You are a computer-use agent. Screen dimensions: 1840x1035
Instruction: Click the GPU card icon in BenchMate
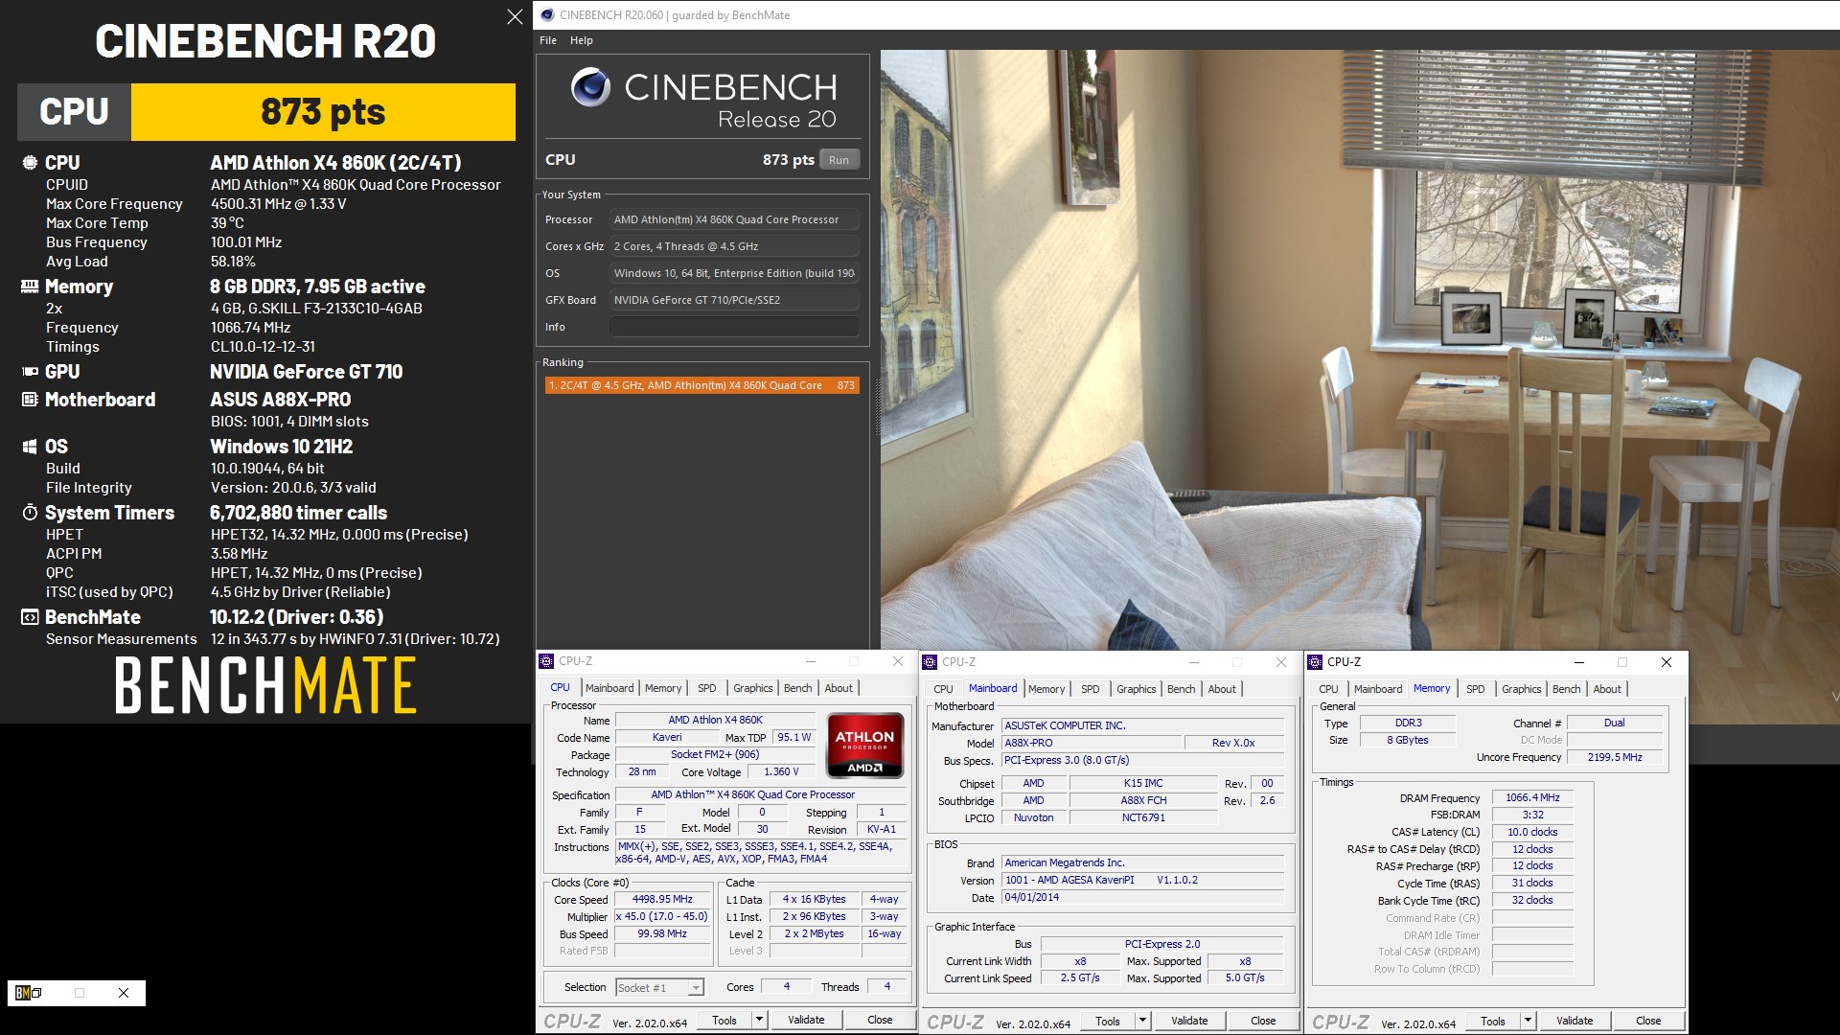[x=30, y=372]
